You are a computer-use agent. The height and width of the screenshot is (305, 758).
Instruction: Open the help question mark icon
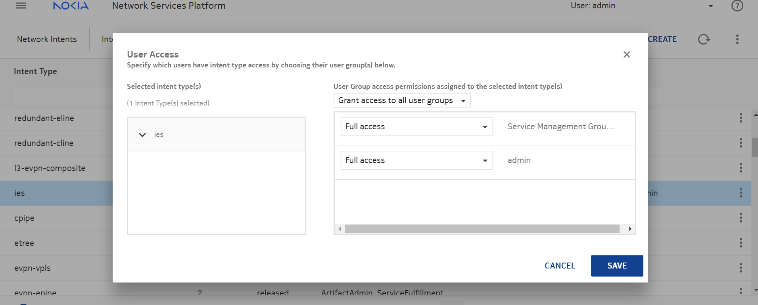[x=737, y=6]
